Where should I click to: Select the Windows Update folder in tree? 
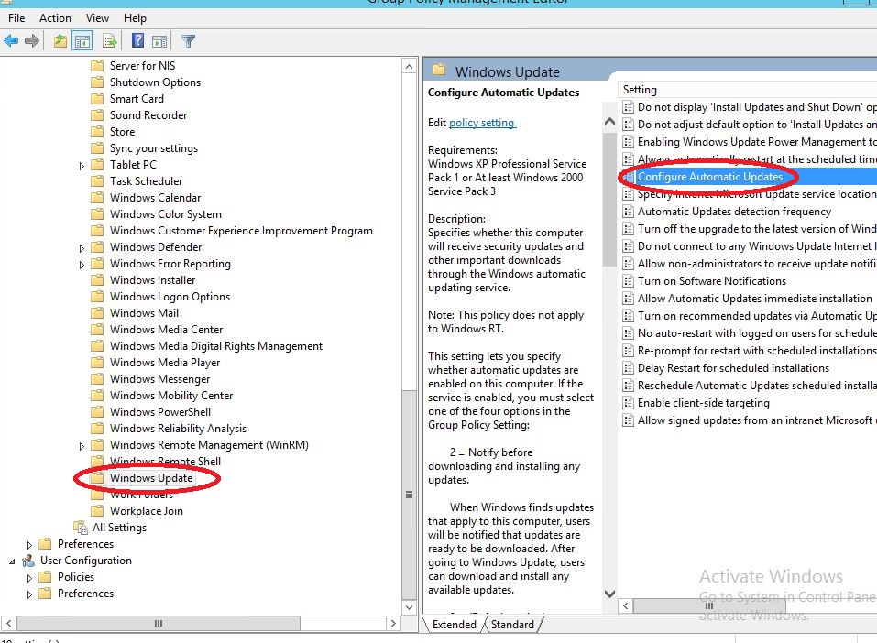[x=150, y=478]
